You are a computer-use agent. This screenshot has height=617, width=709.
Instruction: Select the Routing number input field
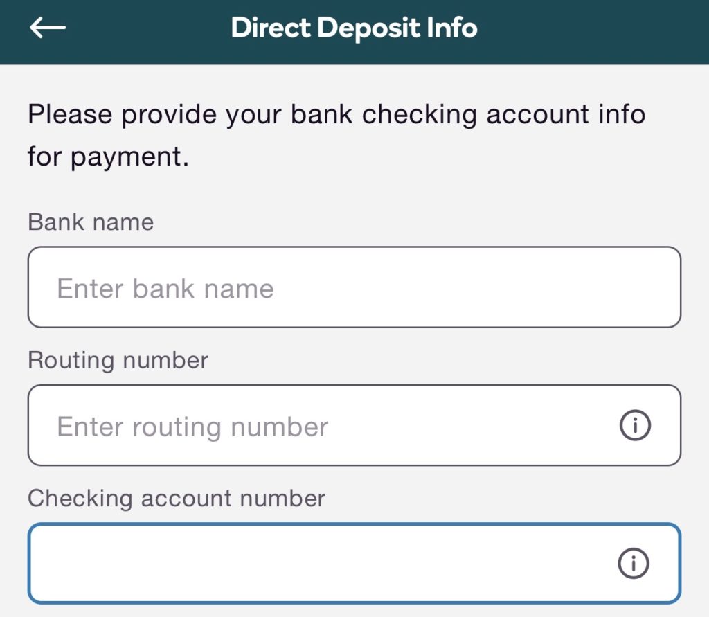click(x=354, y=425)
